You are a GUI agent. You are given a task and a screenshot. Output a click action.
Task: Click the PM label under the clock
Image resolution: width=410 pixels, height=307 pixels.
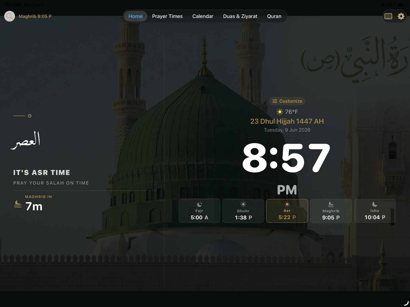pyautogui.click(x=287, y=190)
